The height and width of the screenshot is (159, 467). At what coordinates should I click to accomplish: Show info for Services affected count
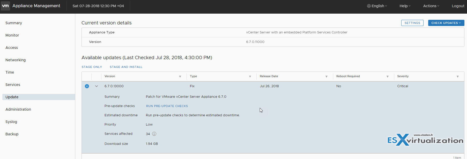154,134
